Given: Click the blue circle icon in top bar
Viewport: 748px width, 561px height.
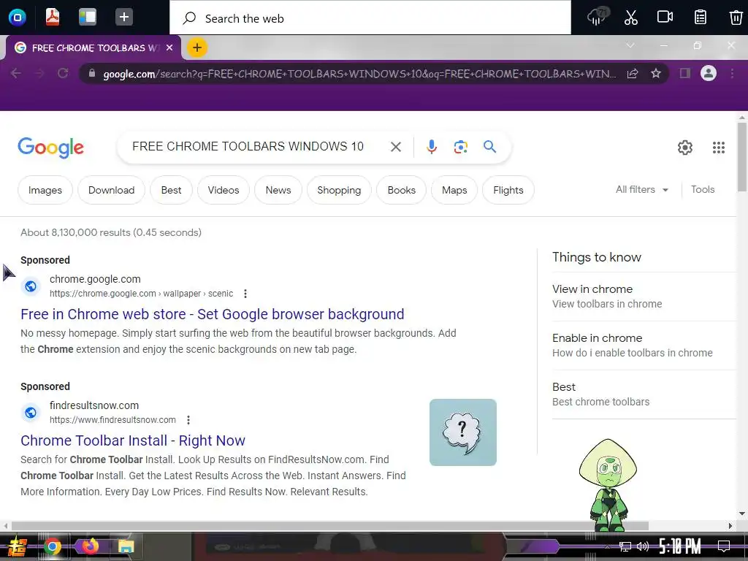Looking at the screenshot, I should tap(18, 18).
